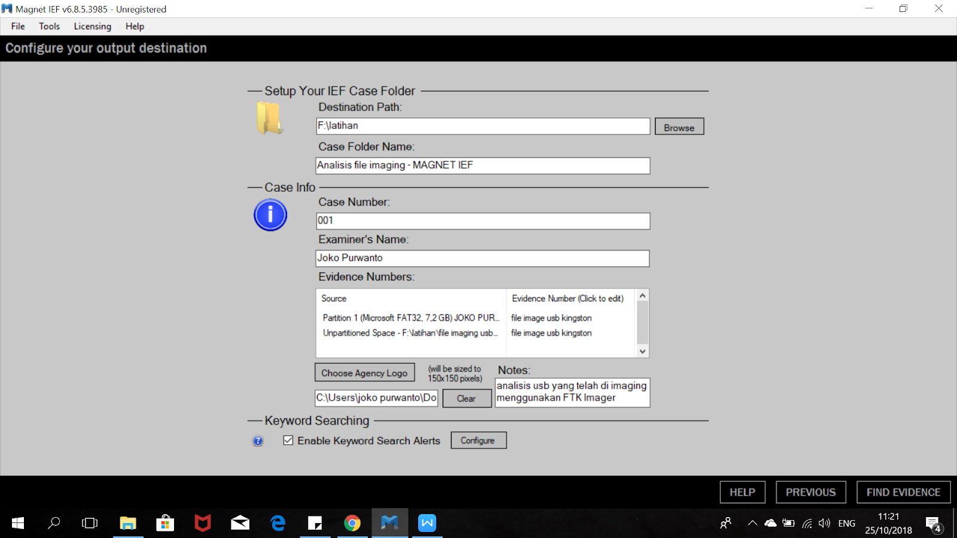957x538 pixels.
Task: Check battery status tray icon
Action: 789,524
